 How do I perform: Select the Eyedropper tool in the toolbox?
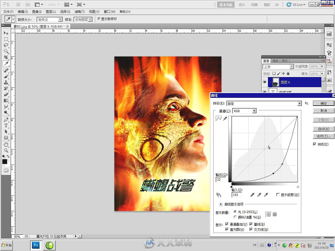tap(6, 64)
